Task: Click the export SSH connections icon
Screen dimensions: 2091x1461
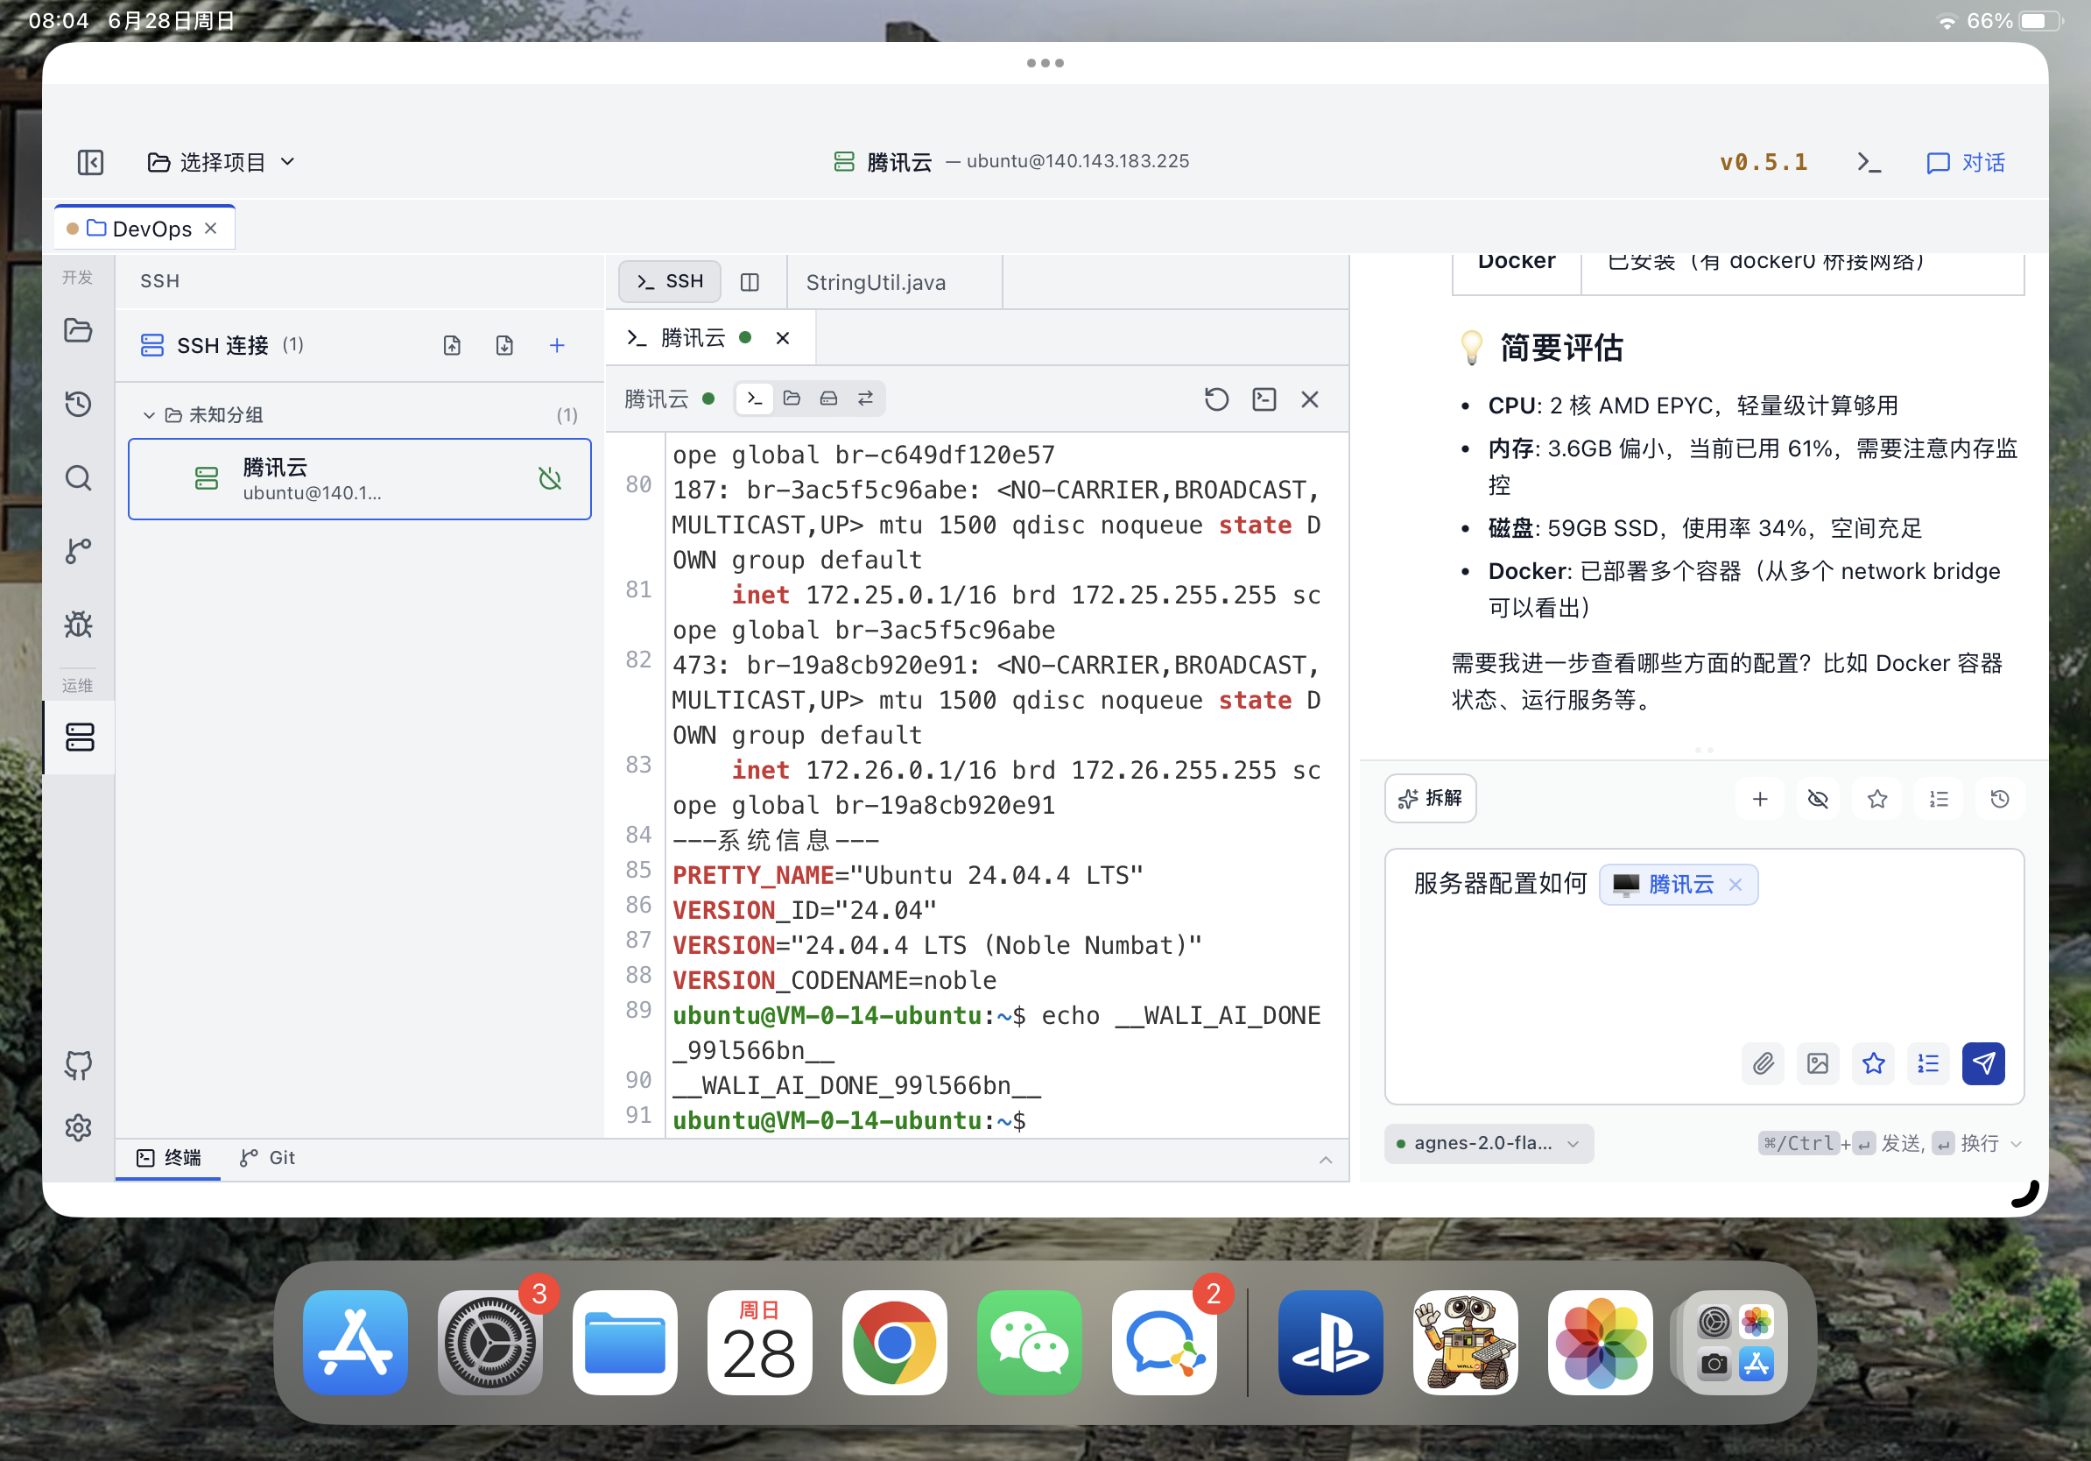Action: [504, 345]
